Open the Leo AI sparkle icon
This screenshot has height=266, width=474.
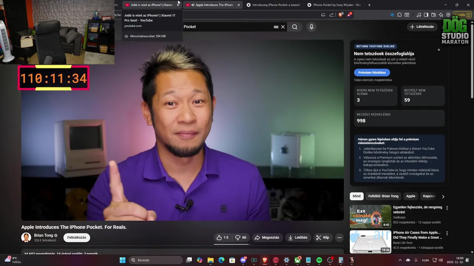pyautogui.click(x=441, y=15)
